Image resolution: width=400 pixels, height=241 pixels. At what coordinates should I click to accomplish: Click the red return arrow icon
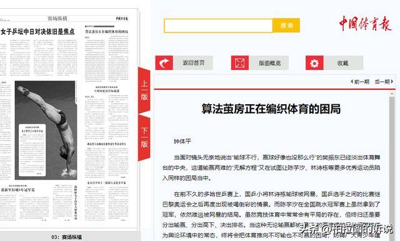click(x=164, y=62)
